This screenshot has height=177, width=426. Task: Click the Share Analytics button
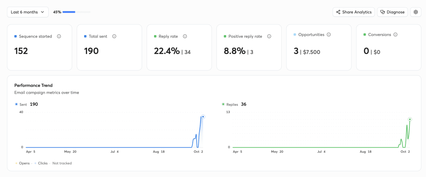click(x=354, y=12)
